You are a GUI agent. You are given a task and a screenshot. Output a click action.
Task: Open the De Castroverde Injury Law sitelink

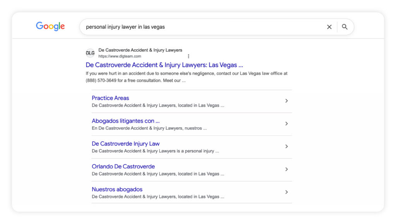(126, 144)
